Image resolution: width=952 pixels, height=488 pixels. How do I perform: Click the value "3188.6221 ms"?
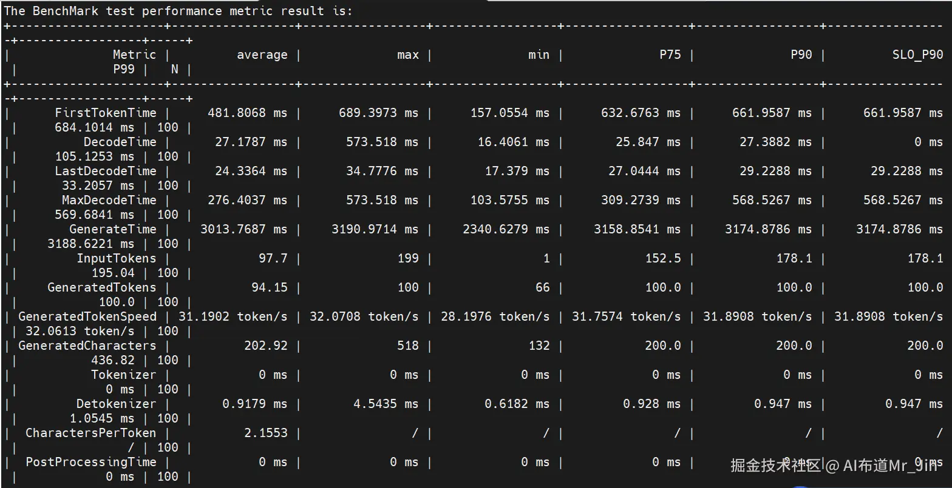(x=90, y=244)
